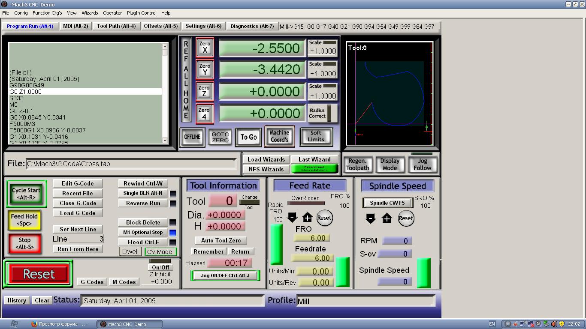Click the Tool number field
586x329 pixels.
pos(223,201)
